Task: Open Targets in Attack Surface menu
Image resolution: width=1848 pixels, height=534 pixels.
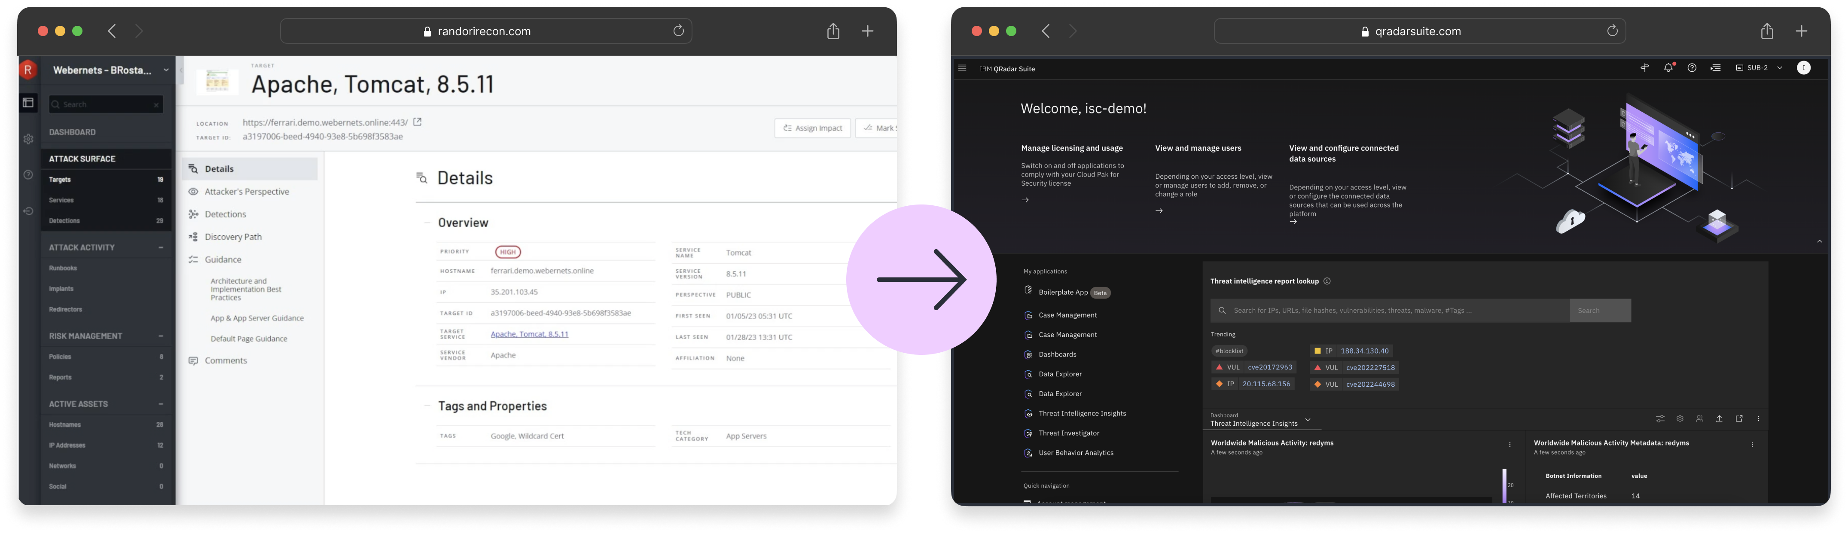Action: point(106,180)
